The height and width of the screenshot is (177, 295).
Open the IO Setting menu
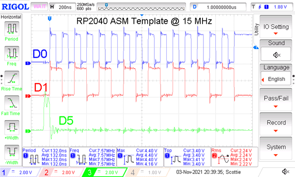276,27
